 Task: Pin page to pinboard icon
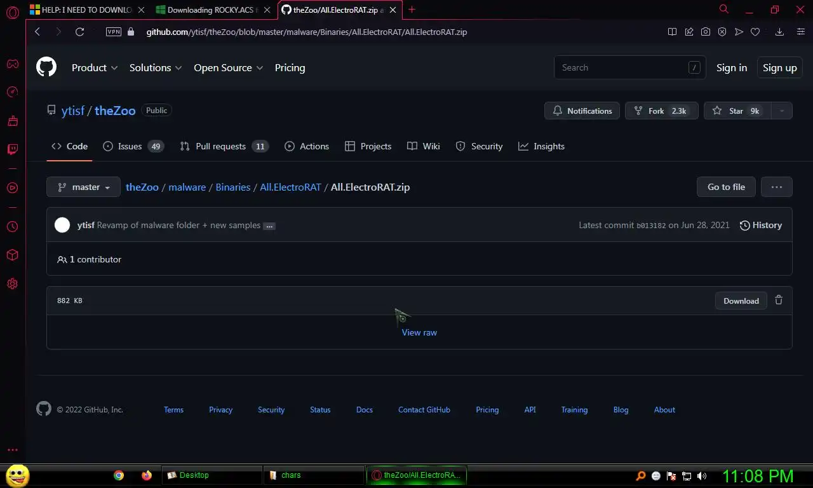689,32
